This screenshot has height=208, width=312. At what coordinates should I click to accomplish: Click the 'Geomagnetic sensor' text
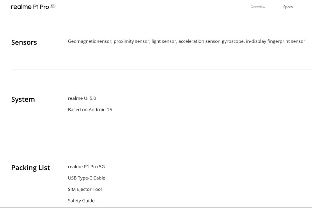coord(90,41)
